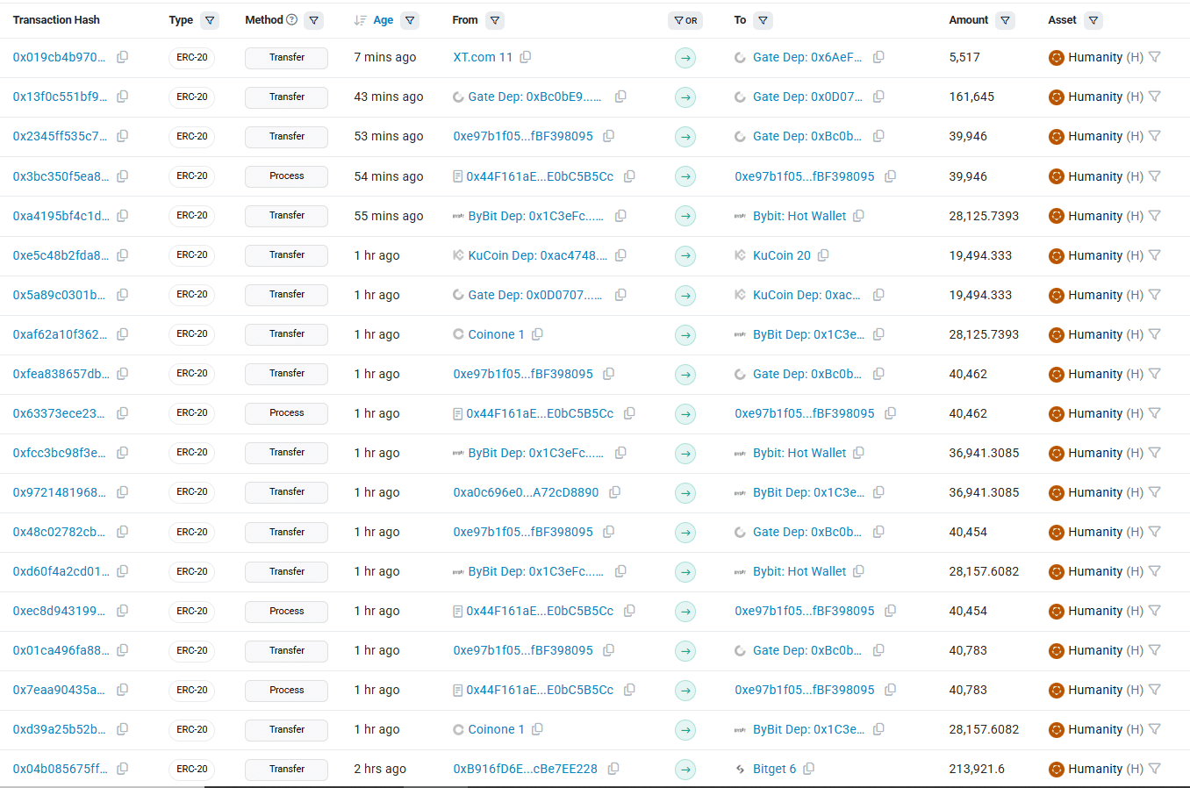This screenshot has width=1190, height=788.
Task: Open the Amount column filter
Action: [x=1005, y=20]
